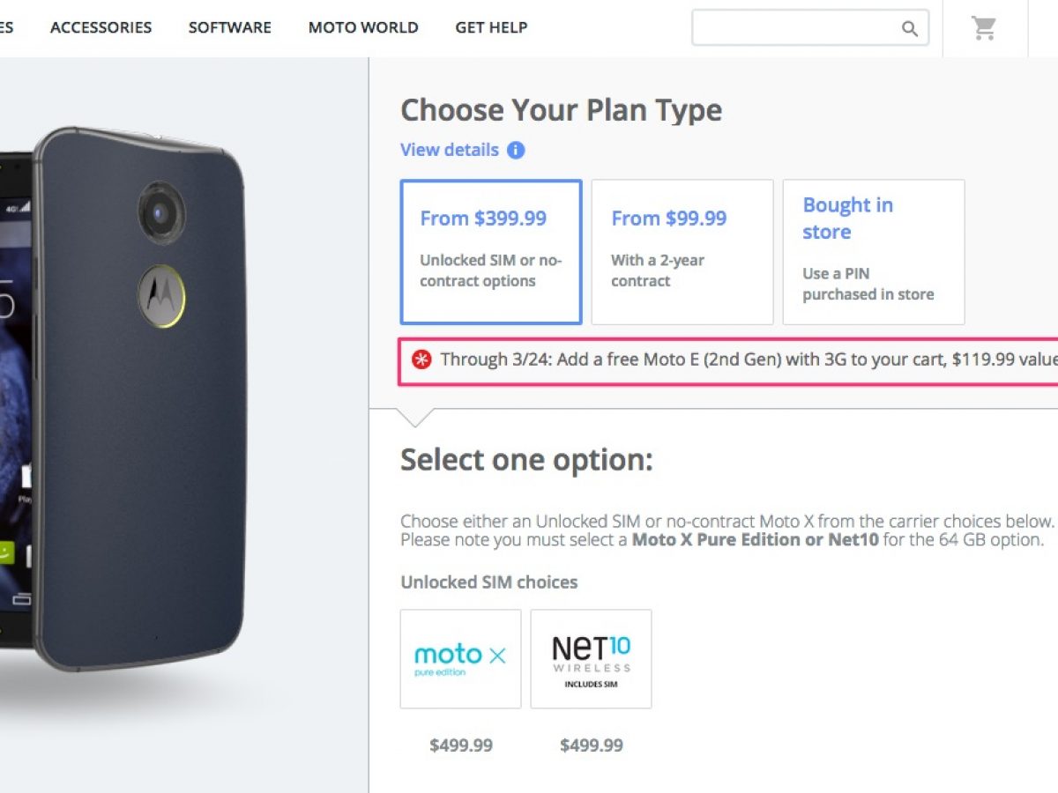
Task: Select the Net10 Wireless logo tile
Action: click(x=591, y=659)
